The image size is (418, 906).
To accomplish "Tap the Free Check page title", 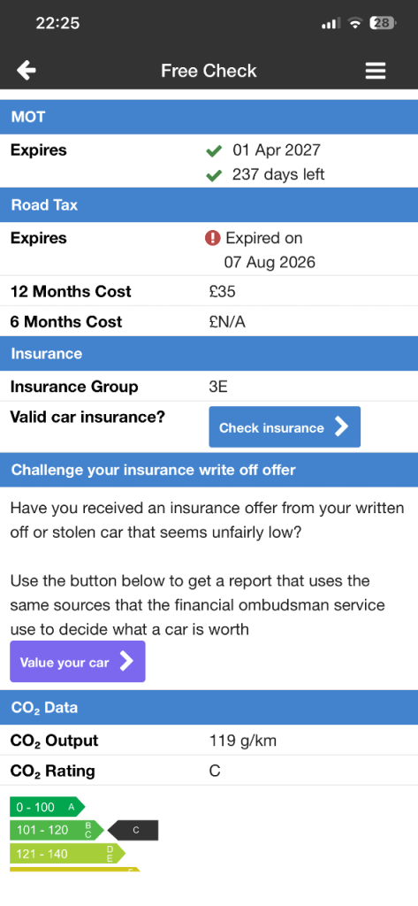I will 209,71.
